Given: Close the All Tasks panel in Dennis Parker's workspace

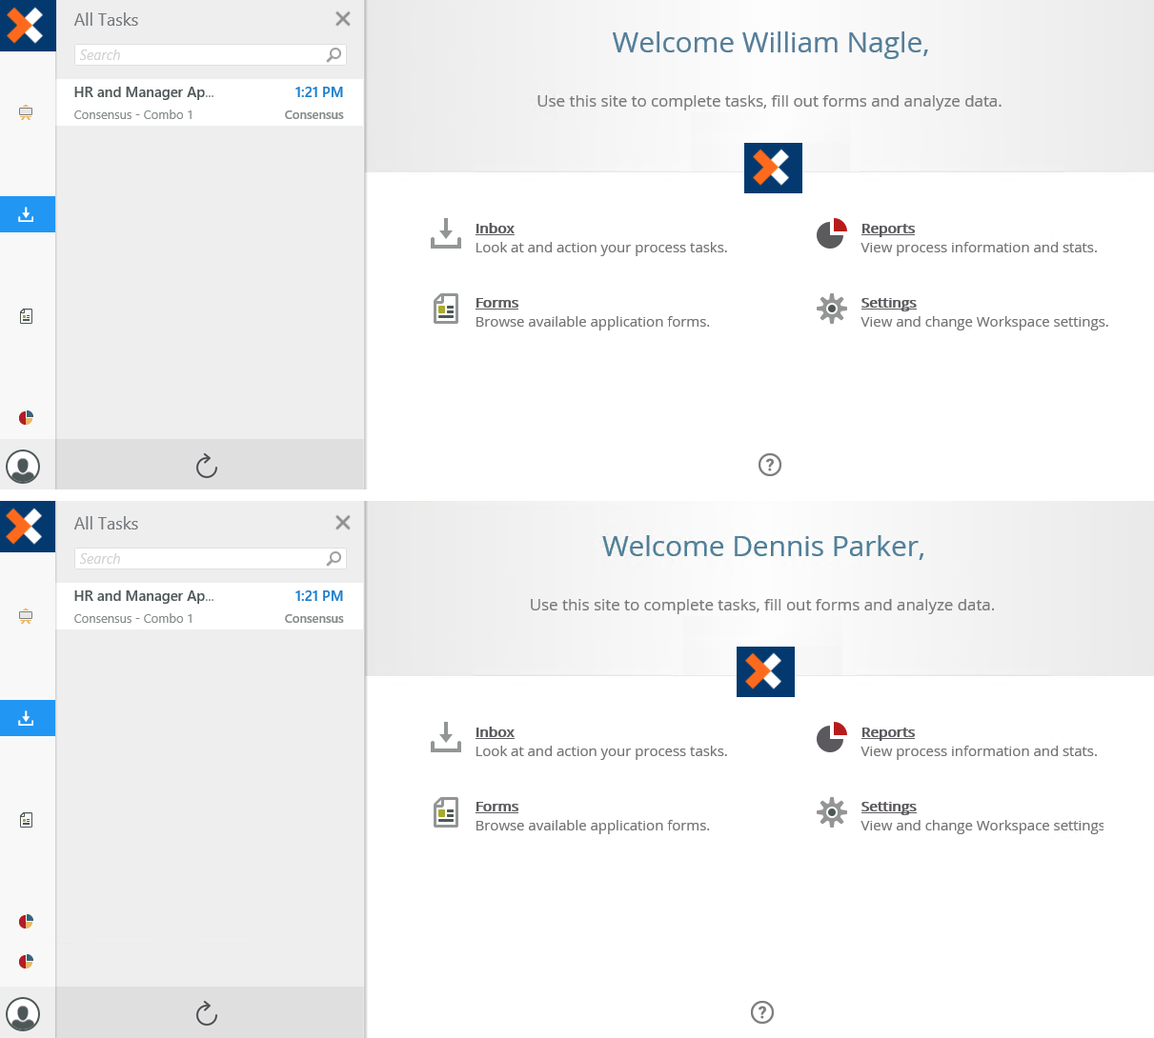Looking at the screenshot, I should 343,523.
